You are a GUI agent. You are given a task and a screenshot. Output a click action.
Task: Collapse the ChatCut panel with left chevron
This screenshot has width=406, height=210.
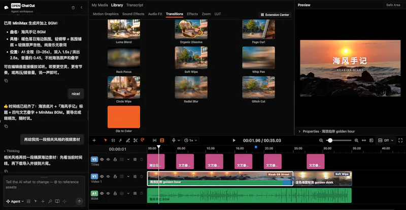point(82,8)
